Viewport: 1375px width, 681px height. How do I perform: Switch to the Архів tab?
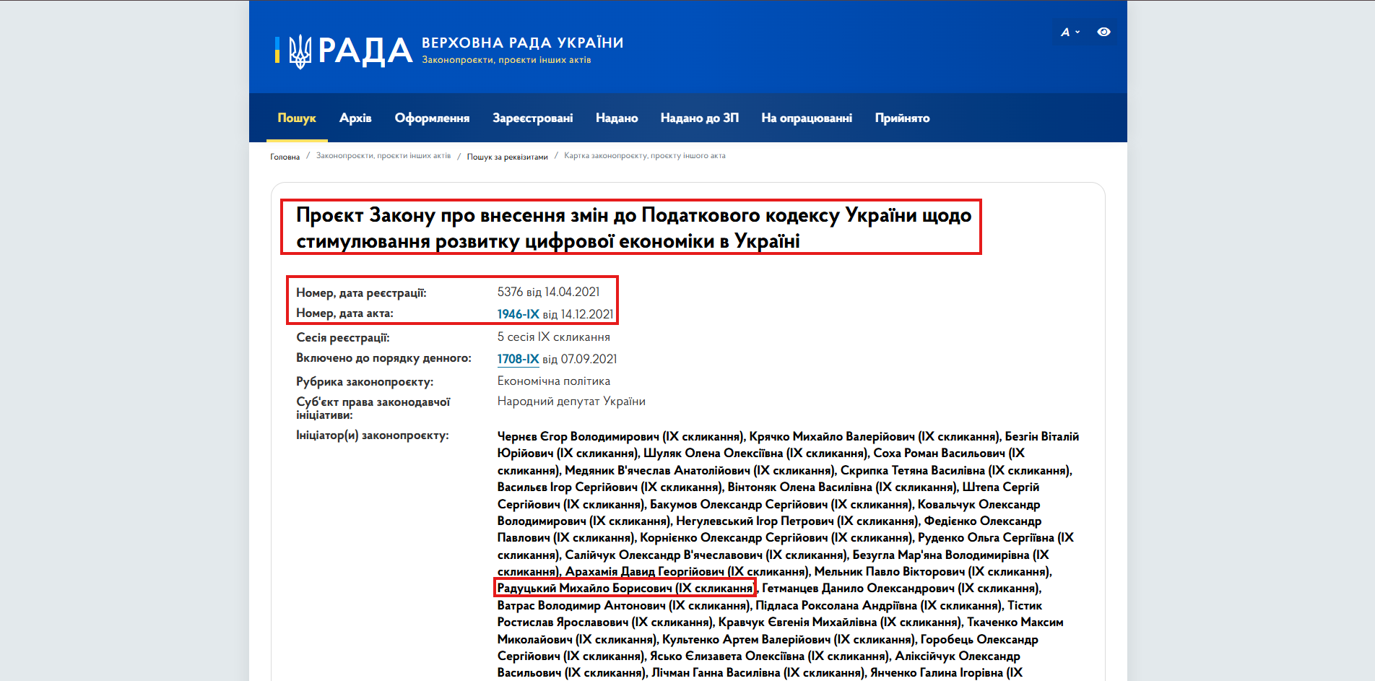355,118
